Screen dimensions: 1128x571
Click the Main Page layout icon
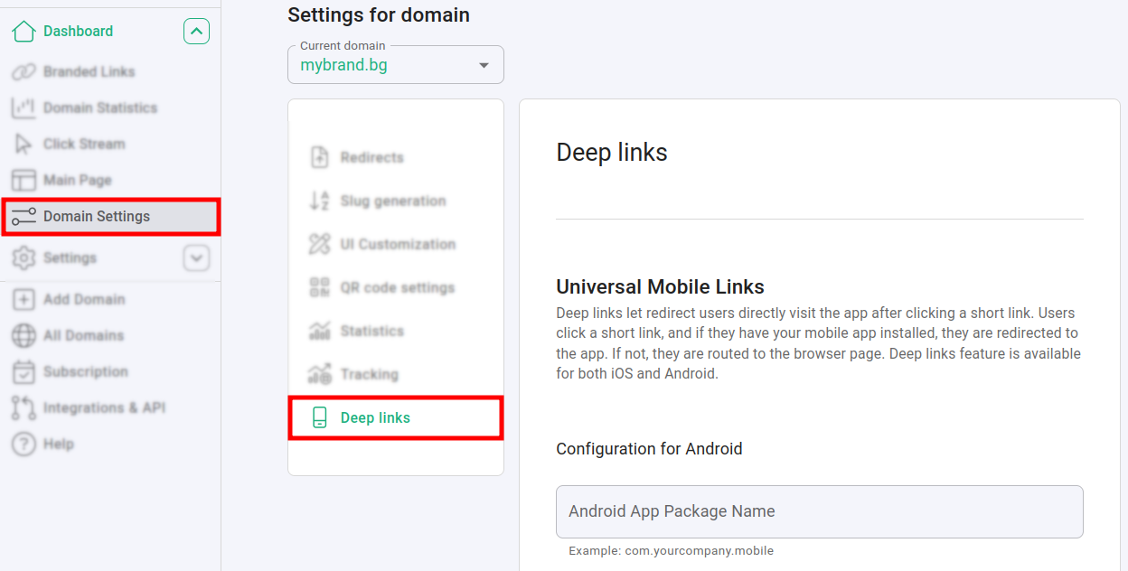(23, 181)
